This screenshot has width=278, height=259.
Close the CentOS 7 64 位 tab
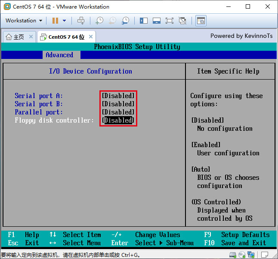[91, 37]
